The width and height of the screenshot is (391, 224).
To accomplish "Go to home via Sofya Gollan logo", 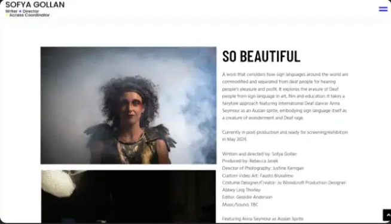I will pos(35,5).
